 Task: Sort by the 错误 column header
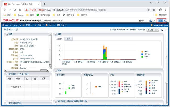44,78
